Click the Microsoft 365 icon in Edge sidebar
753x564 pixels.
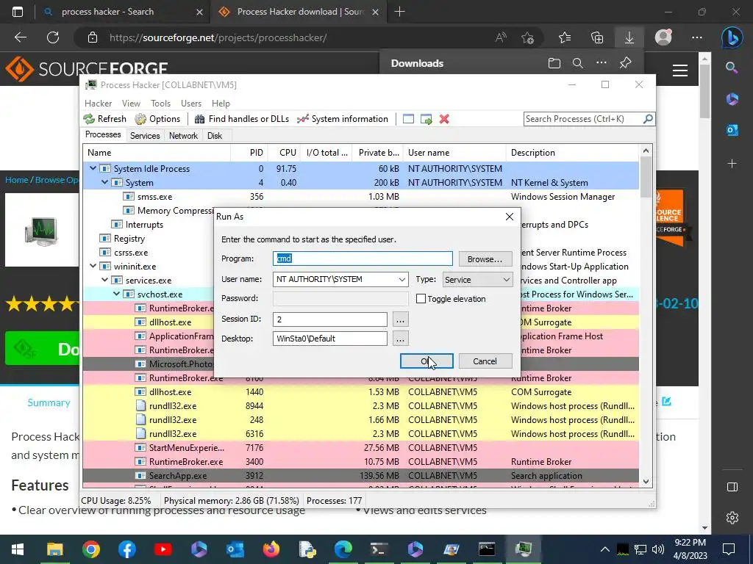coord(732,99)
